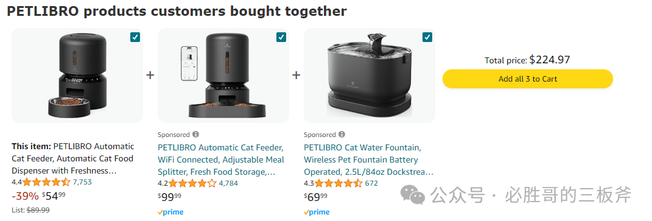Image resolution: width=652 pixels, height=221 pixels.
Task: Open the PETLIBRO WiFi Connected Cat Feeder link
Action: click(x=221, y=160)
